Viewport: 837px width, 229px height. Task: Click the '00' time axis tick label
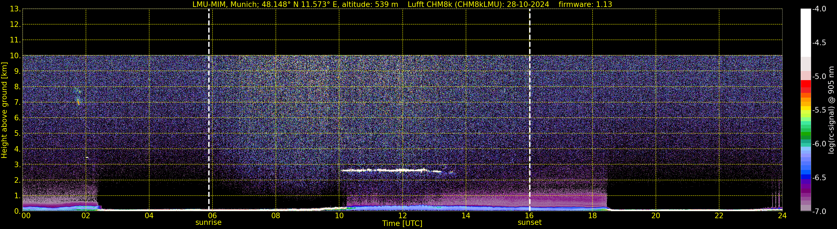coord(26,216)
